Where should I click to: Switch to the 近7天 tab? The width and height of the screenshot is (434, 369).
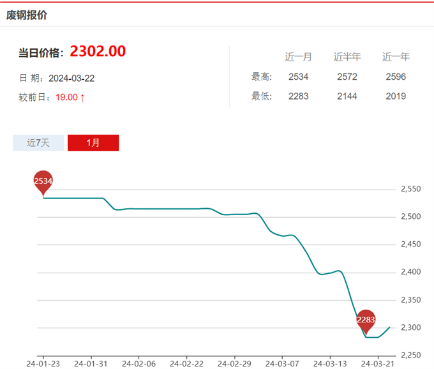click(x=38, y=143)
